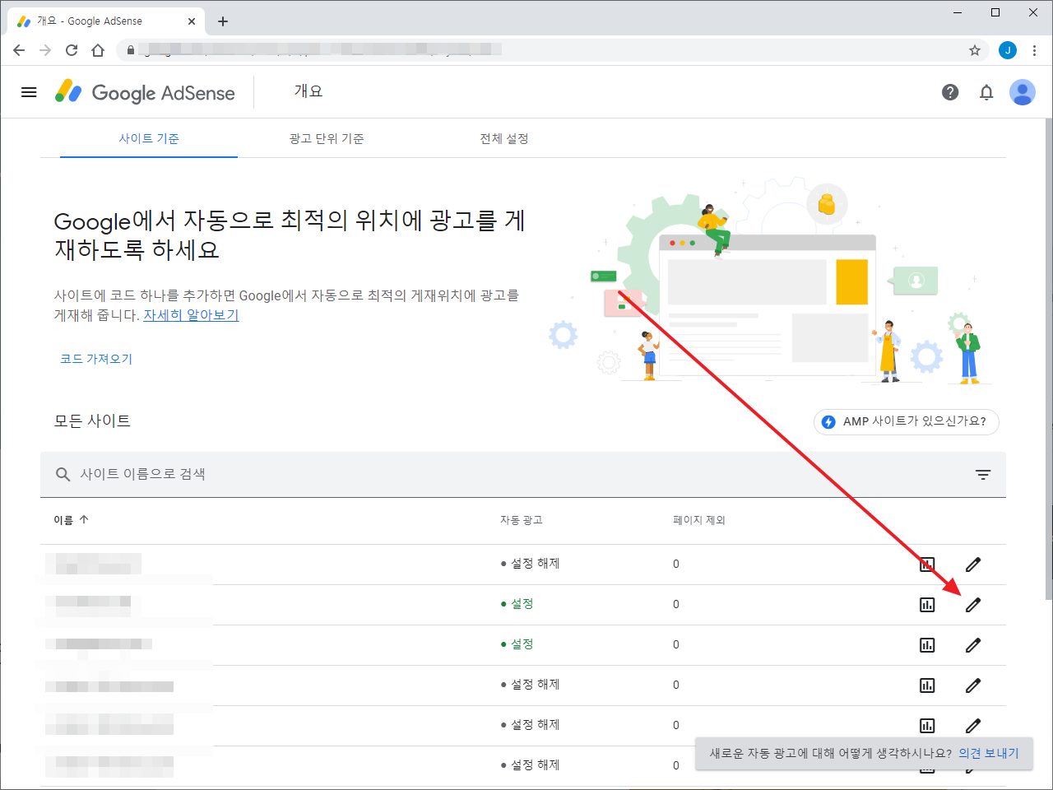Edit the second site with pencil icon
The image size is (1053, 790).
[x=973, y=605]
